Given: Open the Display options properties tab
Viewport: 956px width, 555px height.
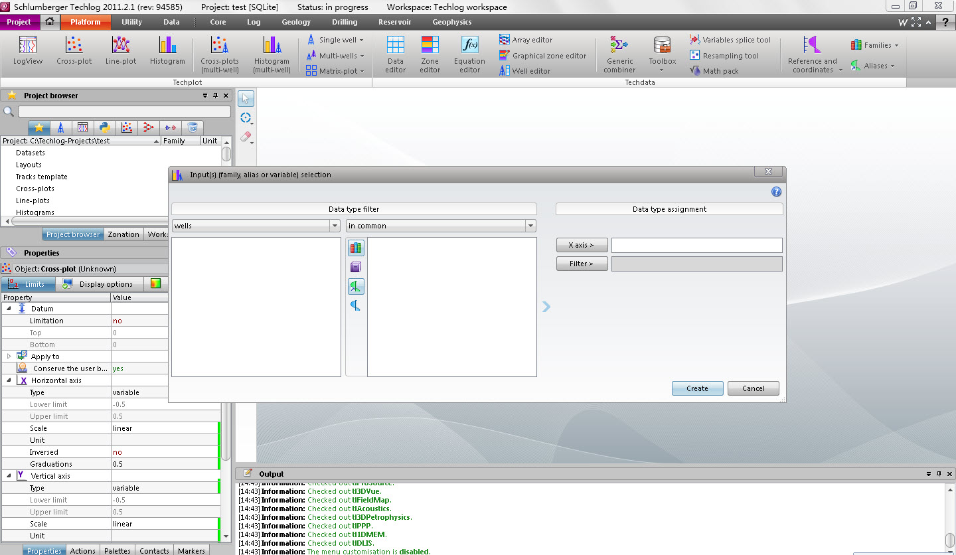Looking at the screenshot, I should [x=98, y=284].
